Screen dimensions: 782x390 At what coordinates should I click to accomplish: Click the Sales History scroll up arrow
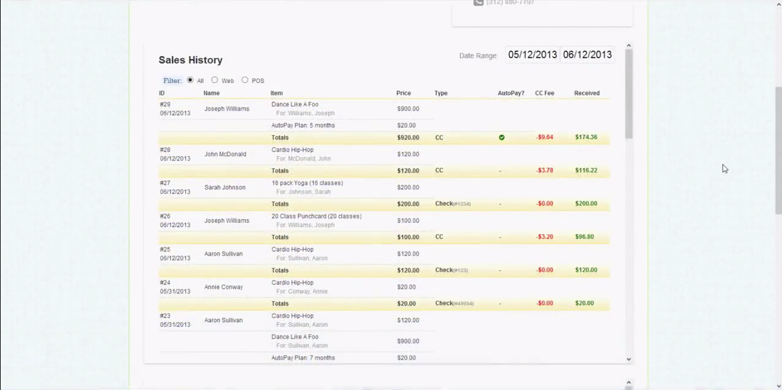(x=629, y=46)
